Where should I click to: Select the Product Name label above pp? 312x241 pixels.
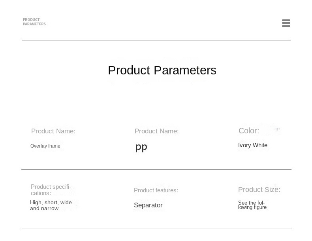click(x=156, y=131)
